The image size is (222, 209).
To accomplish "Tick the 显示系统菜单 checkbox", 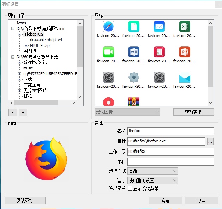I will (130, 189).
